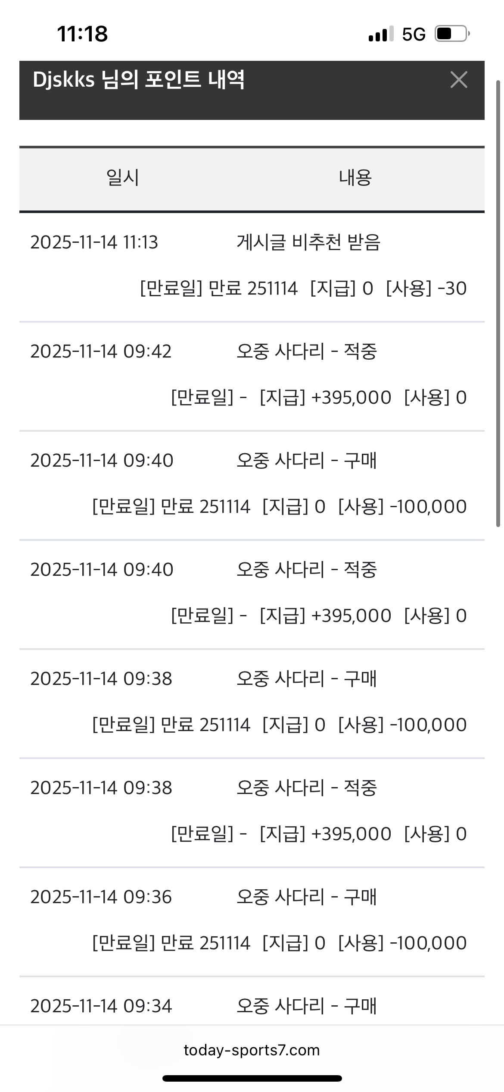Tap the today-sports7.com address bar

[252, 1050]
